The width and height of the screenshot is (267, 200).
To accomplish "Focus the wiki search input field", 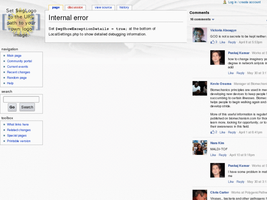I will coord(21,99).
